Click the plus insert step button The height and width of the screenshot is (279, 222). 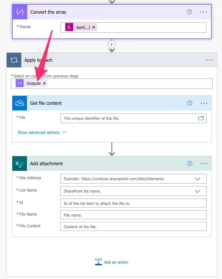coord(112,44)
